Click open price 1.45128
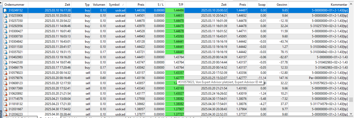Viewport: 354px width, 118px height. [x=139, y=42]
